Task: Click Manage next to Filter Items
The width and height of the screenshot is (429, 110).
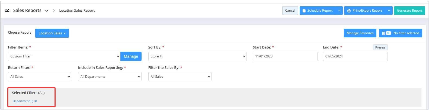Action: pos(131,56)
